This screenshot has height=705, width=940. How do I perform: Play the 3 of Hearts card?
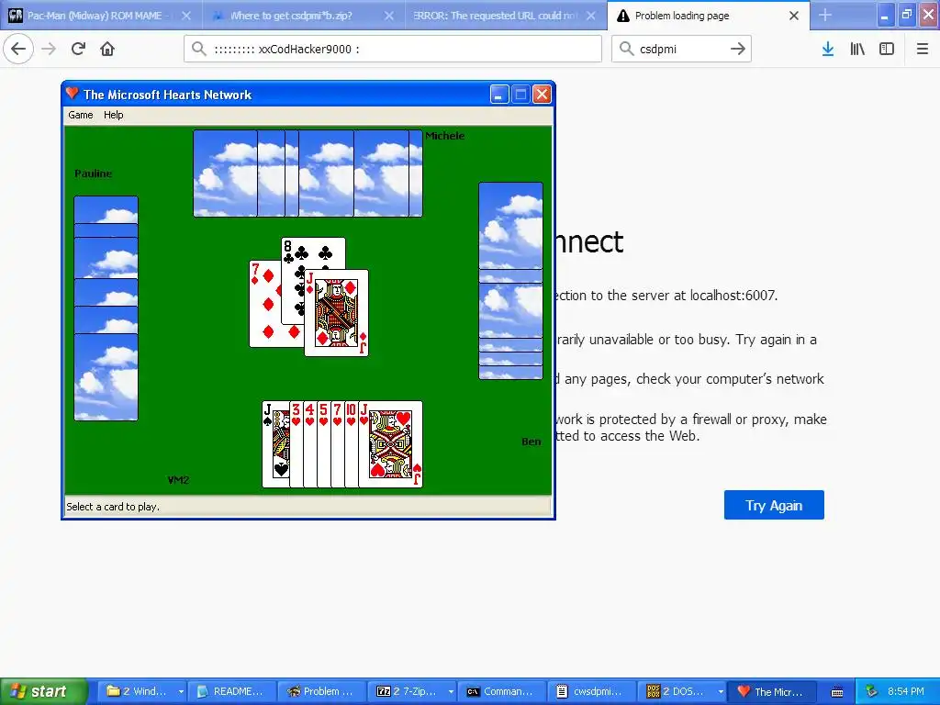297,444
